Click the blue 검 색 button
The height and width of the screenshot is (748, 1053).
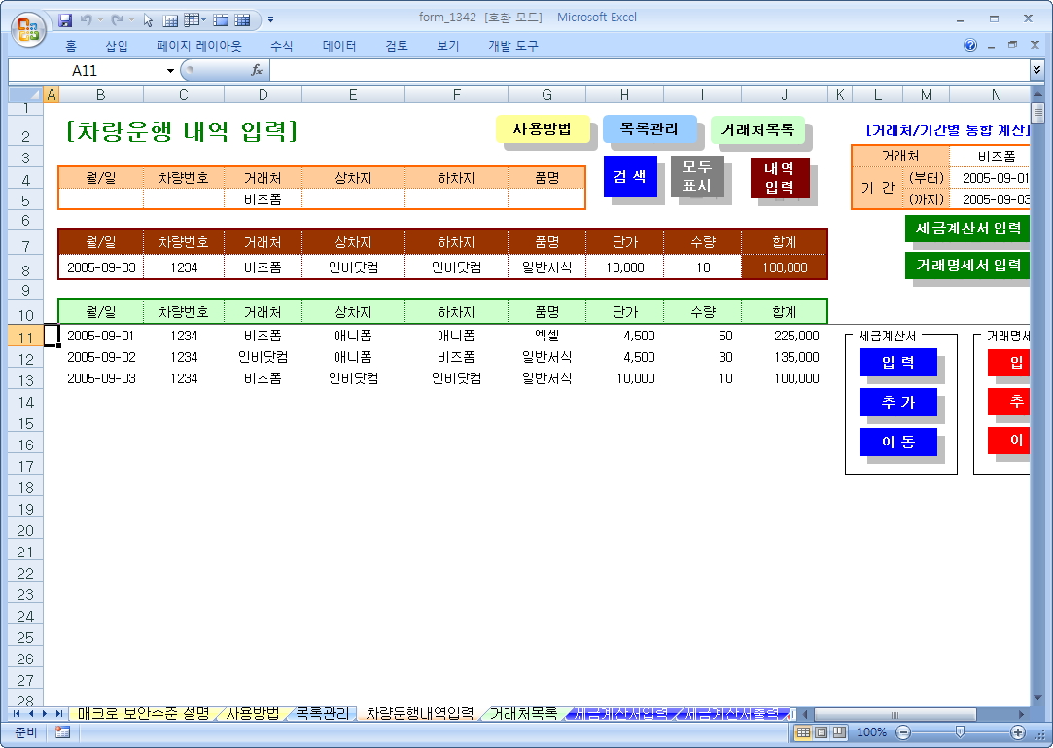point(630,176)
